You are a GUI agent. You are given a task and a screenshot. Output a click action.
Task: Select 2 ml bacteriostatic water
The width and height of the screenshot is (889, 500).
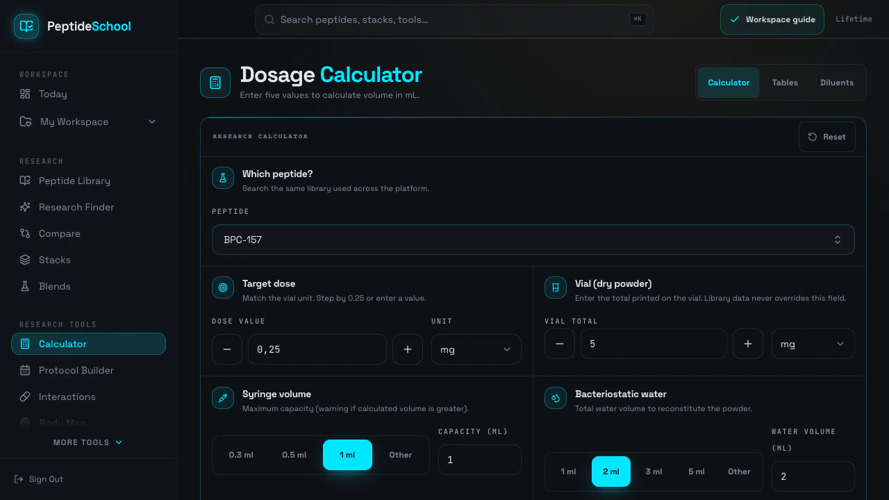pyautogui.click(x=611, y=472)
